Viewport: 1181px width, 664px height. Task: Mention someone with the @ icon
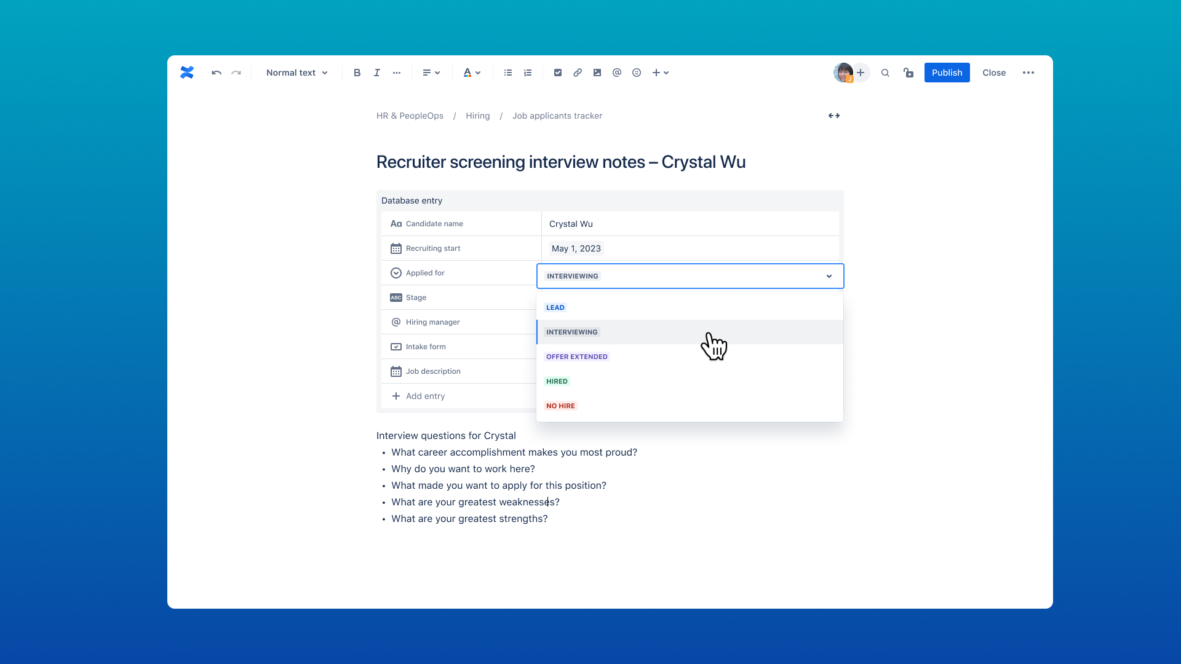tap(616, 73)
